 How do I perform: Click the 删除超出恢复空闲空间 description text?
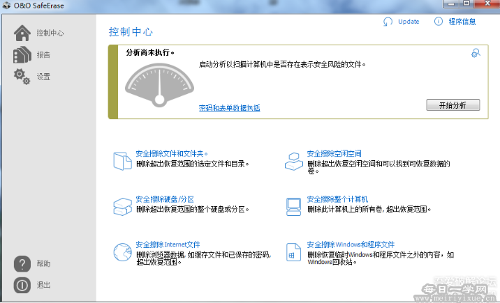tap(378, 167)
